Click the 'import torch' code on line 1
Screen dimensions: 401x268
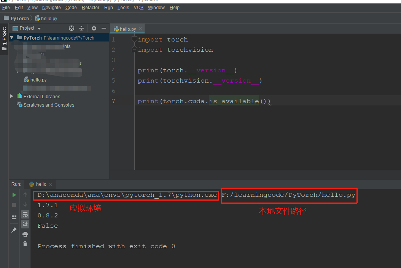pyautogui.click(x=163, y=40)
